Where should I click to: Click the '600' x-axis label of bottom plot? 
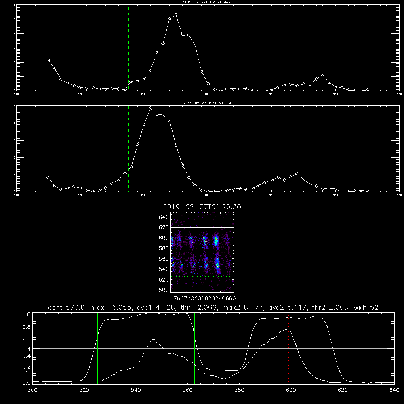click(291, 390)
